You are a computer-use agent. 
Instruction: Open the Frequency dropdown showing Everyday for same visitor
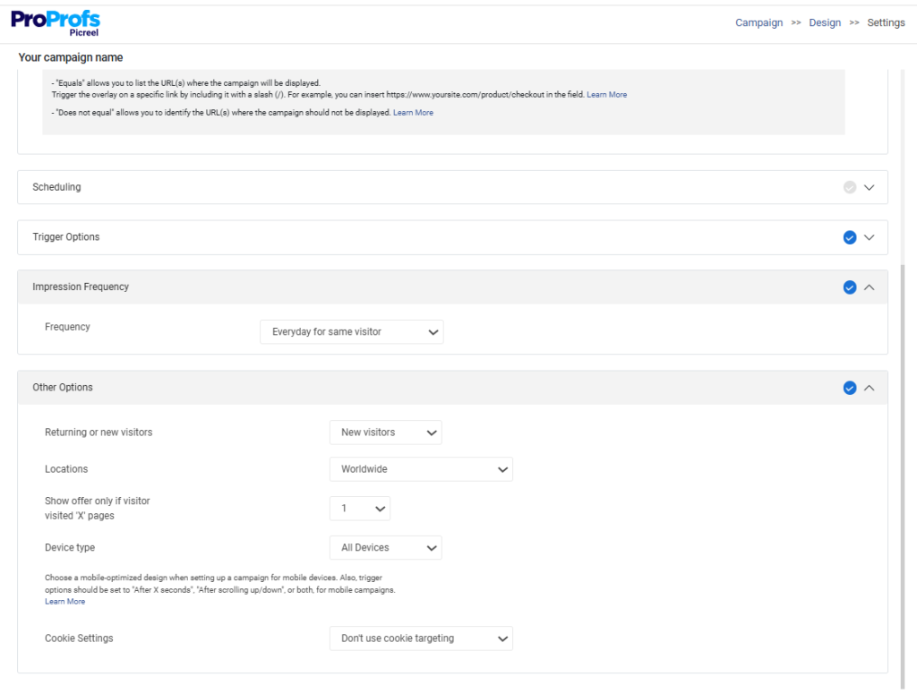click(351, 331)
